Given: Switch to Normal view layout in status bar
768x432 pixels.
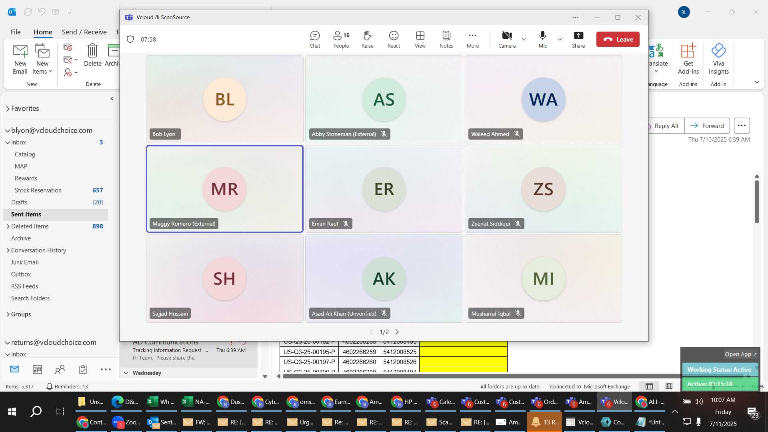Looking at the screenshot, I should point(649,386).
